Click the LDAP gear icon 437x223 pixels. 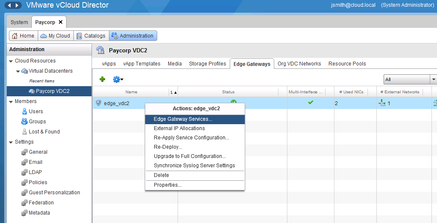click(x=25, y=172)
